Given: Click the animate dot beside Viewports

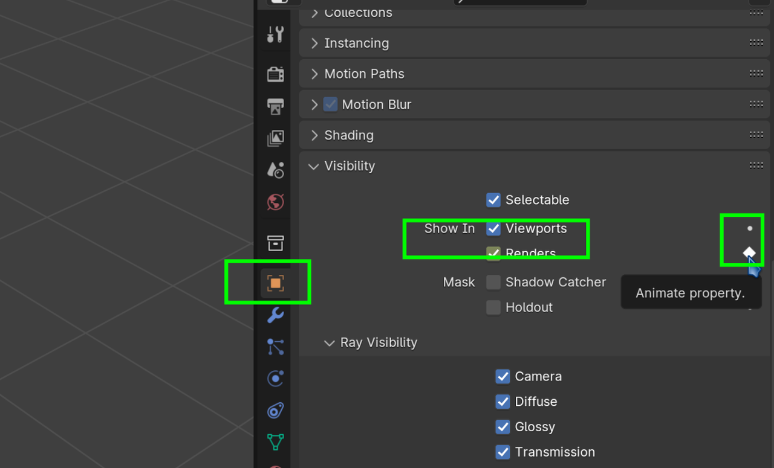Looking at the screenshot, I should coord(750,228).
